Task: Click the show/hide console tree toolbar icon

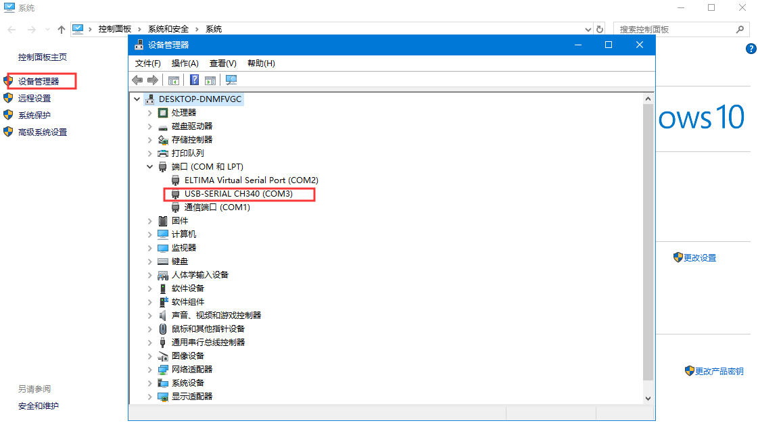Action: click(x=174, y=80)
